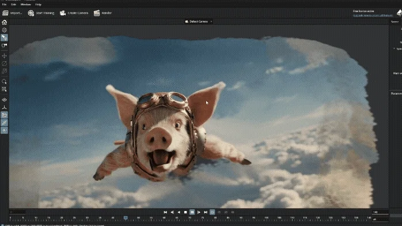Click the end frame field showing 140
Screen dimensions: 402x226
click(x=380, y=212)
